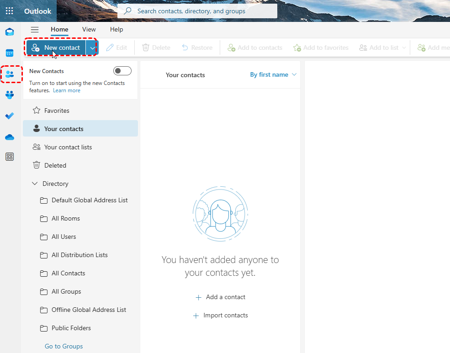The width and height of the screenshot is (450, 353).
Task: Expand the New contact dropdown arrow
Action: pos(92,47)
